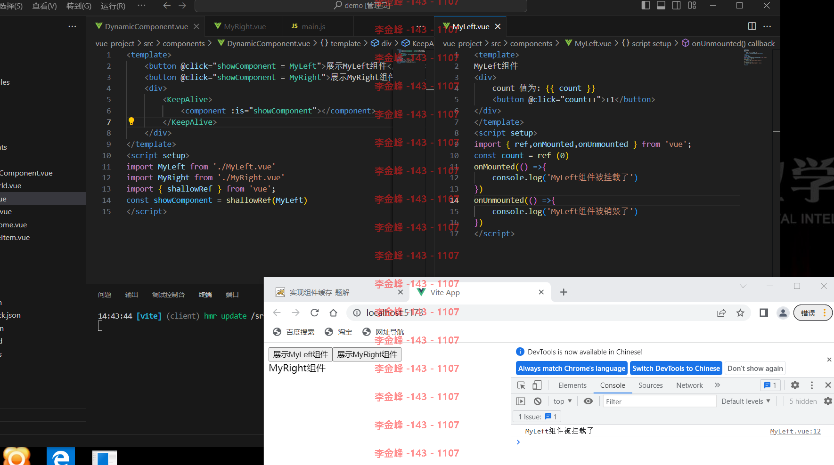The image size is (834, 465).
Task: Open 百度搜索 bookmark
Action: point(294,332)
